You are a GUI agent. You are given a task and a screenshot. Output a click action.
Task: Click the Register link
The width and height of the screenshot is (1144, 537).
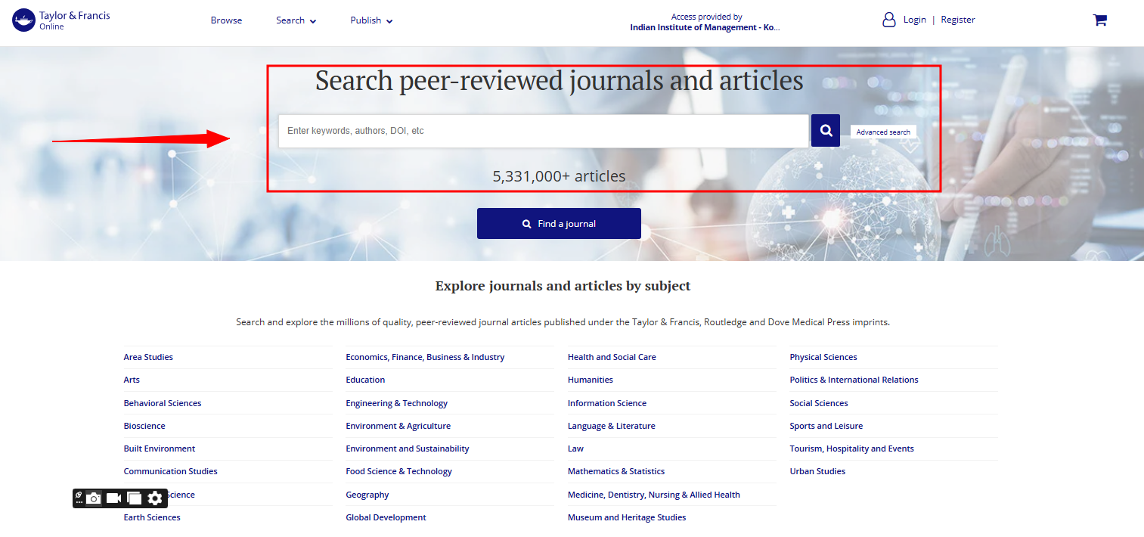click(957, 20)
